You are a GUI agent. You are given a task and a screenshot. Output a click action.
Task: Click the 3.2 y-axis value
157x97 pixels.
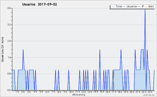tap(9, 25)
